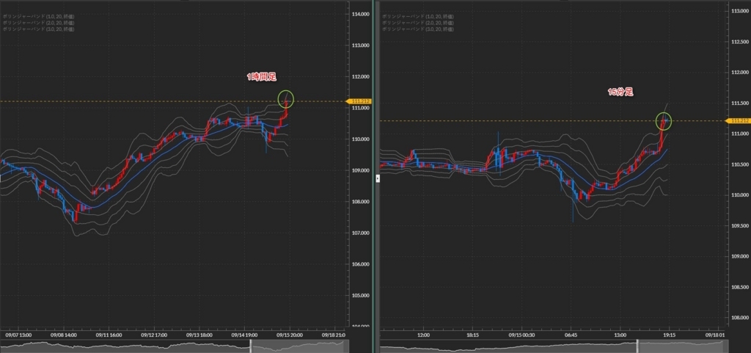This screenshot has height=353, width=751.
Task: Click the 09/12 17:00 time axis label
Action: [x=154, y=335]
